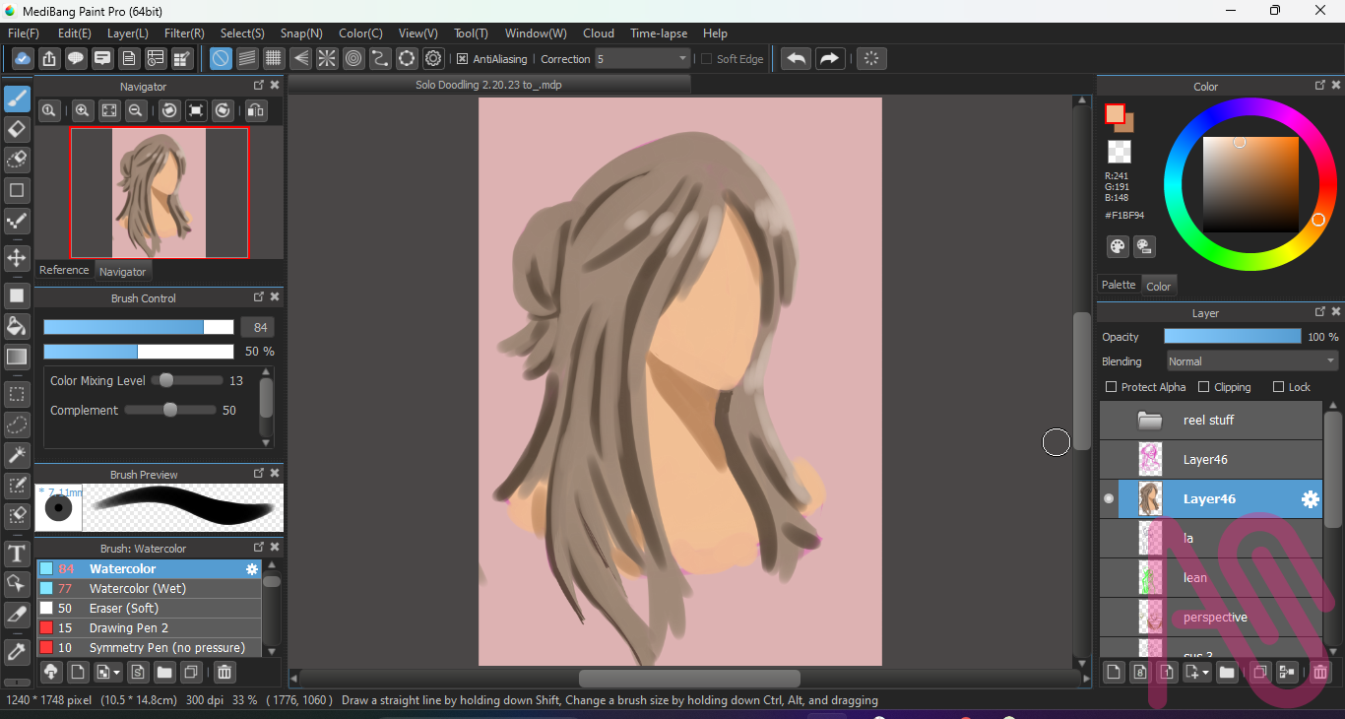Select the Fill bucket tool
The width and height of the screenshot is (1345, 719).
pos(17,326)
